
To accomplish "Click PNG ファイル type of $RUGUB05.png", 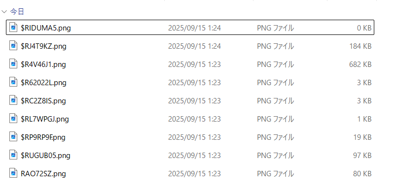I will (275, 156).
